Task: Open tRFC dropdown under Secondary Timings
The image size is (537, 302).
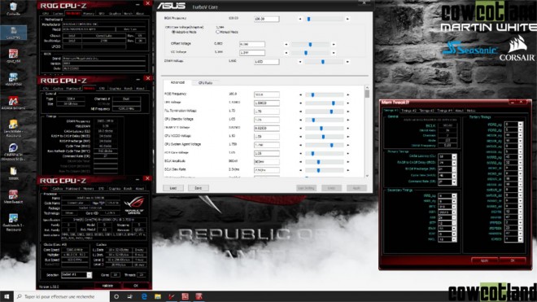Action: [454, 207]
